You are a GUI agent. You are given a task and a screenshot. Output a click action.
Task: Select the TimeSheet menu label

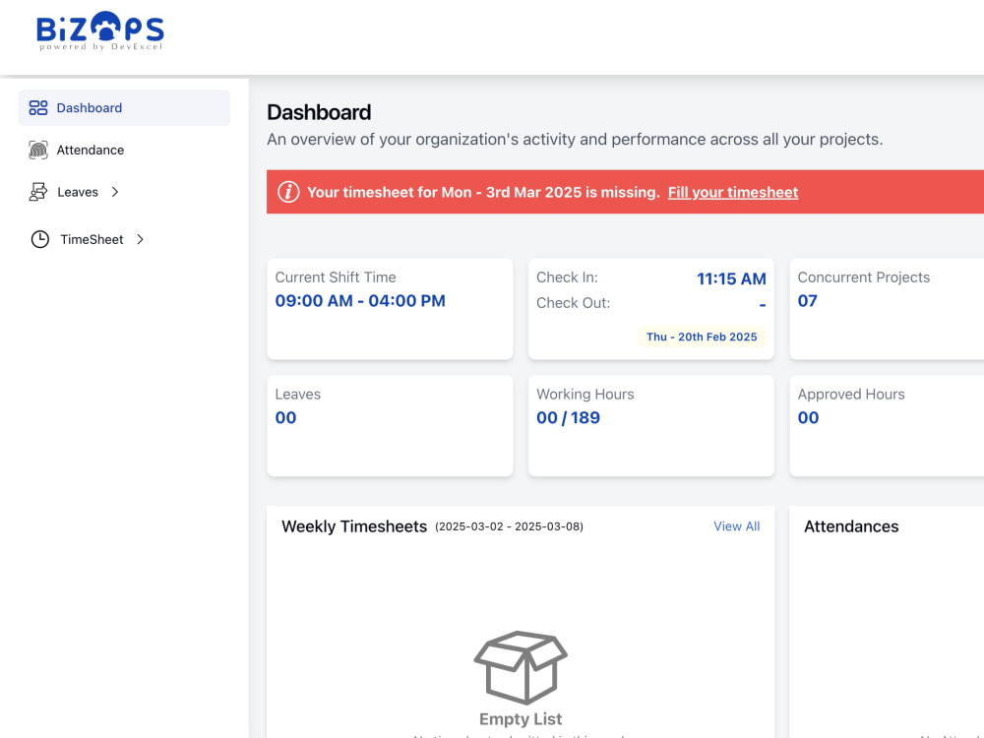coord(92,239)
